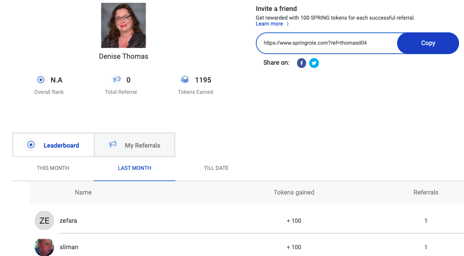The height and width of the screenshot is (256, 464).
Task: Click the star icon in Leaderboard tab
Action: click(31, 145)
